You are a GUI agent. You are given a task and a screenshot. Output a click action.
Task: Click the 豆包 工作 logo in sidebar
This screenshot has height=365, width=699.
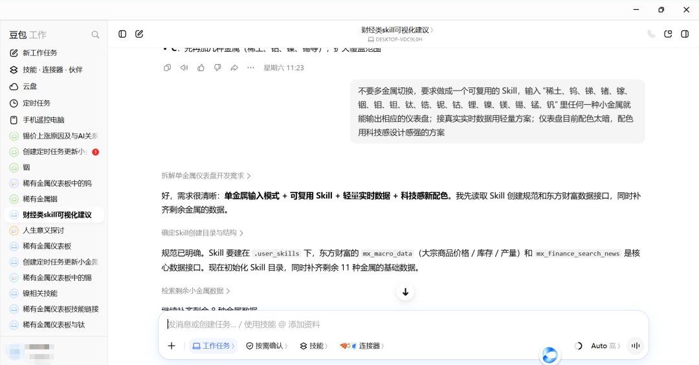point(28,35)
